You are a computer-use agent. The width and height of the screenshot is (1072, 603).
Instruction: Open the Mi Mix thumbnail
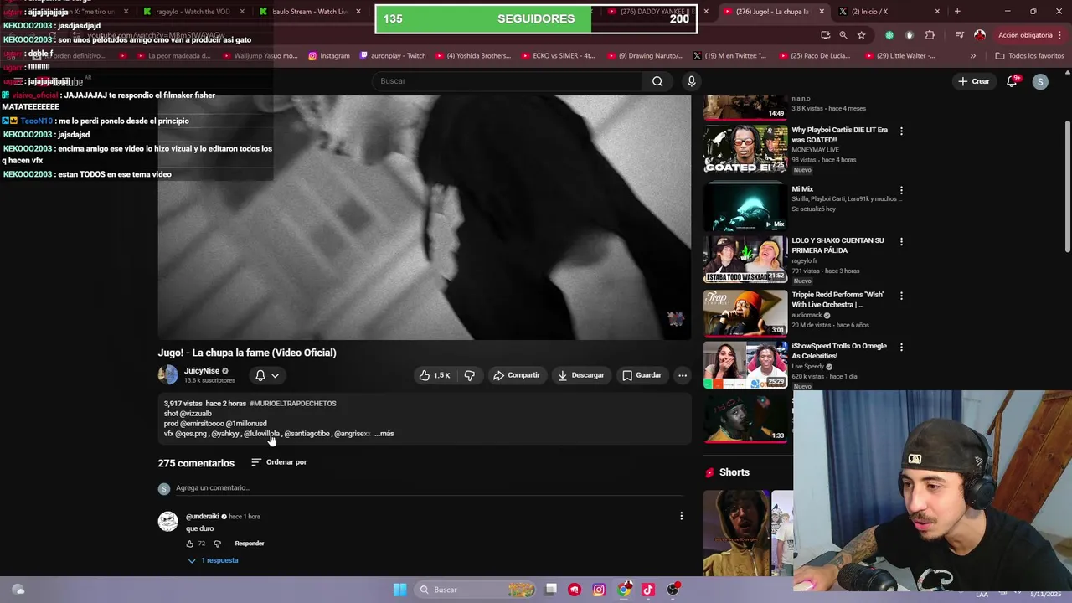click(745, 206)
